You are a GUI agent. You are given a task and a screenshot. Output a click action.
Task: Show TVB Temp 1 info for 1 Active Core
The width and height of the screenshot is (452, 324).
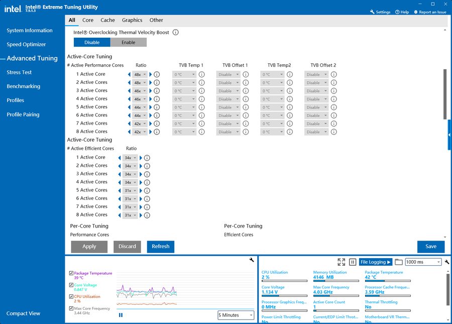[202, 74]
